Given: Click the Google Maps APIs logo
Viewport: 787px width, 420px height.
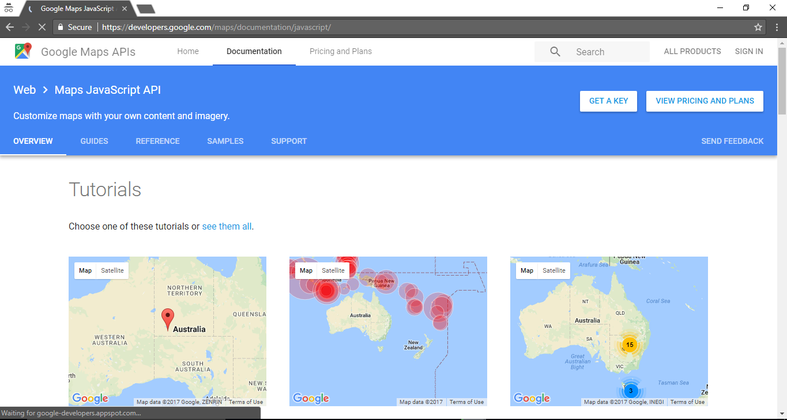Looking at the screenshot, I should click(x=23, y=51).
